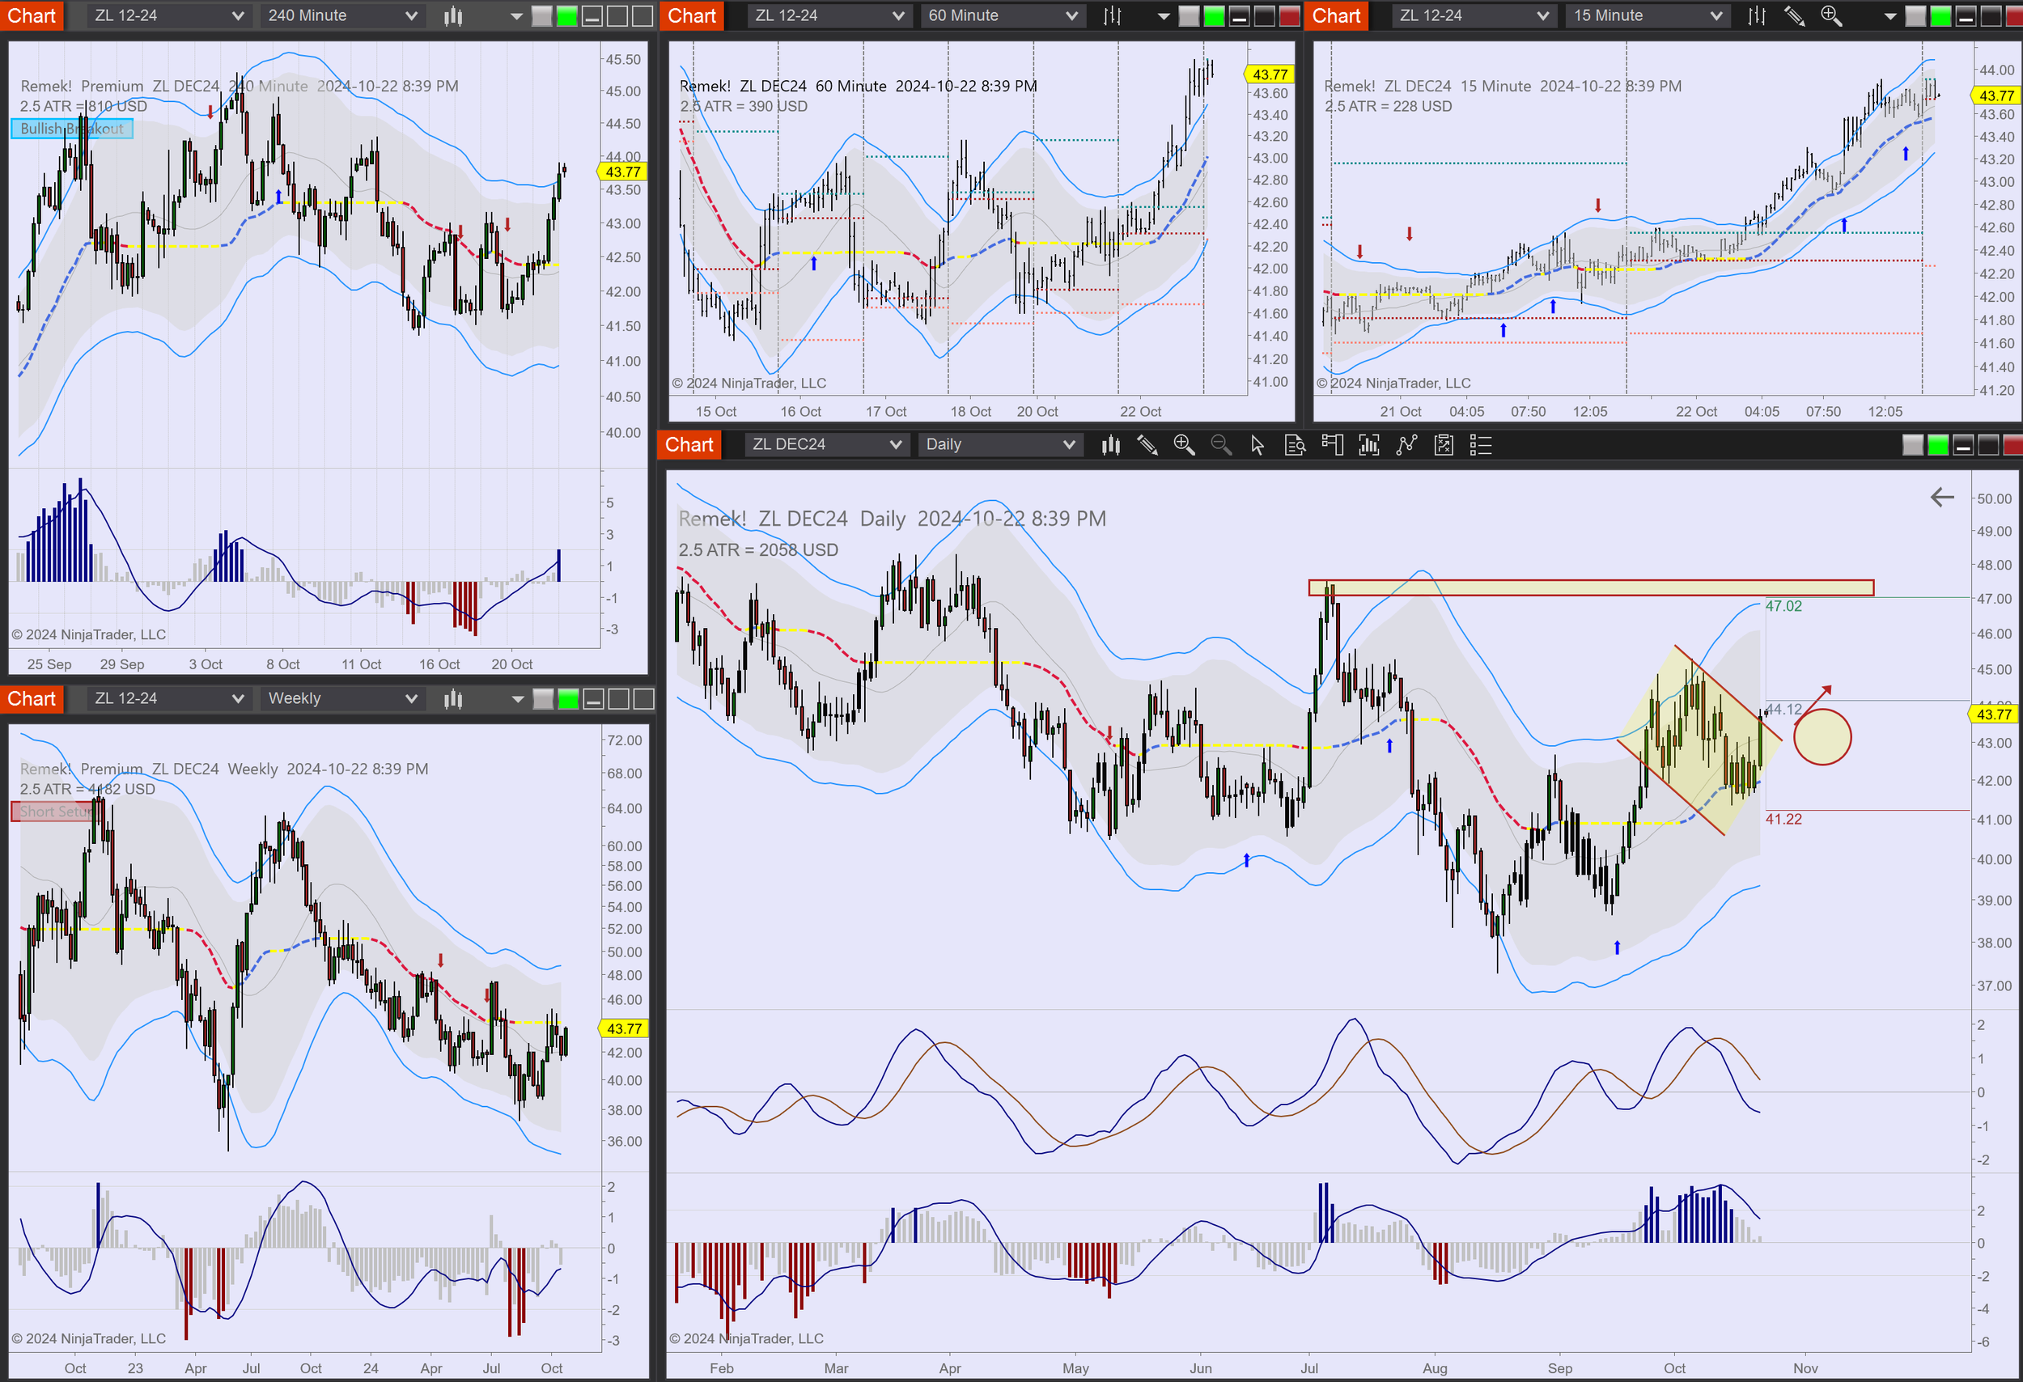
Task: Expand ZL DEC24 instrument selector
Action: coord(826,445)
